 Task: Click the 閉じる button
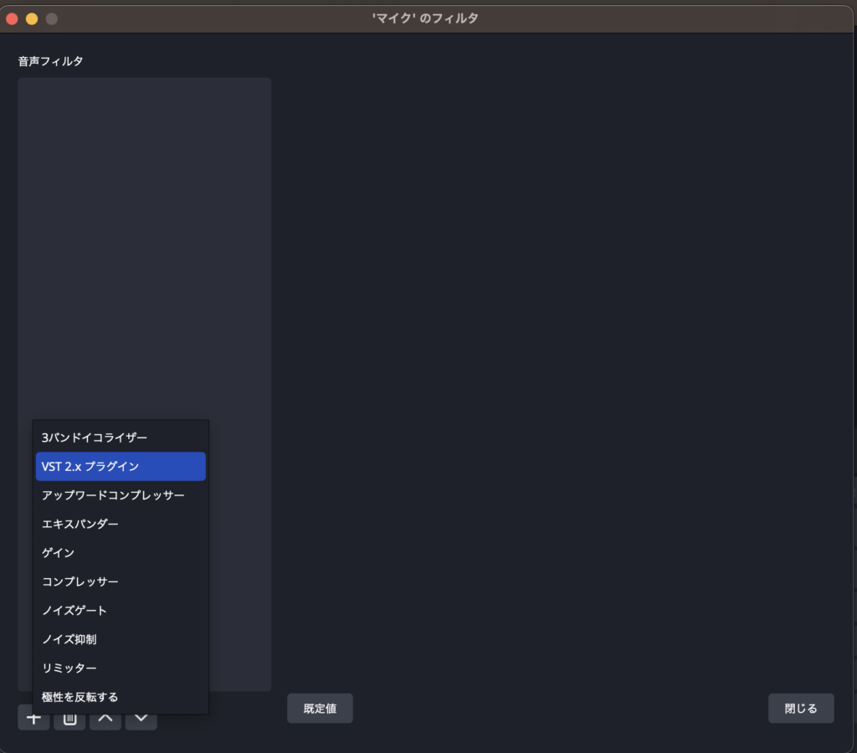pyautogui.click(x=801, y=708)
